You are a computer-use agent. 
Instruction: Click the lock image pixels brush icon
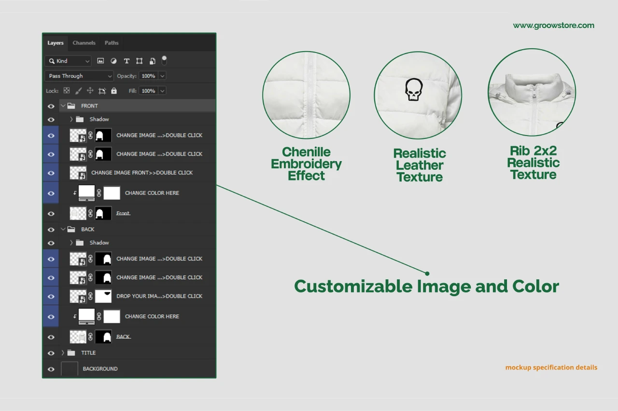(x=78, y=91)
